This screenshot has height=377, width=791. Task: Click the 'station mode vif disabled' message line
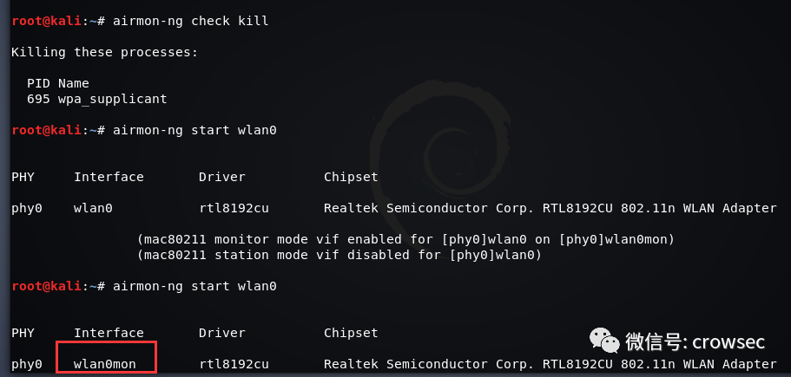coord(339,255)
